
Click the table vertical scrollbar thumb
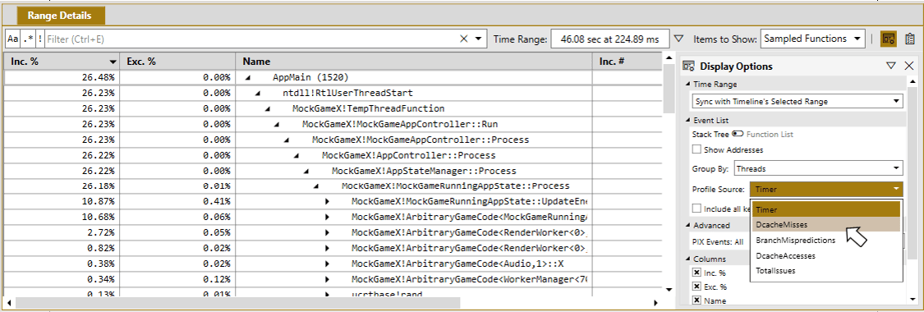[669, 89]
